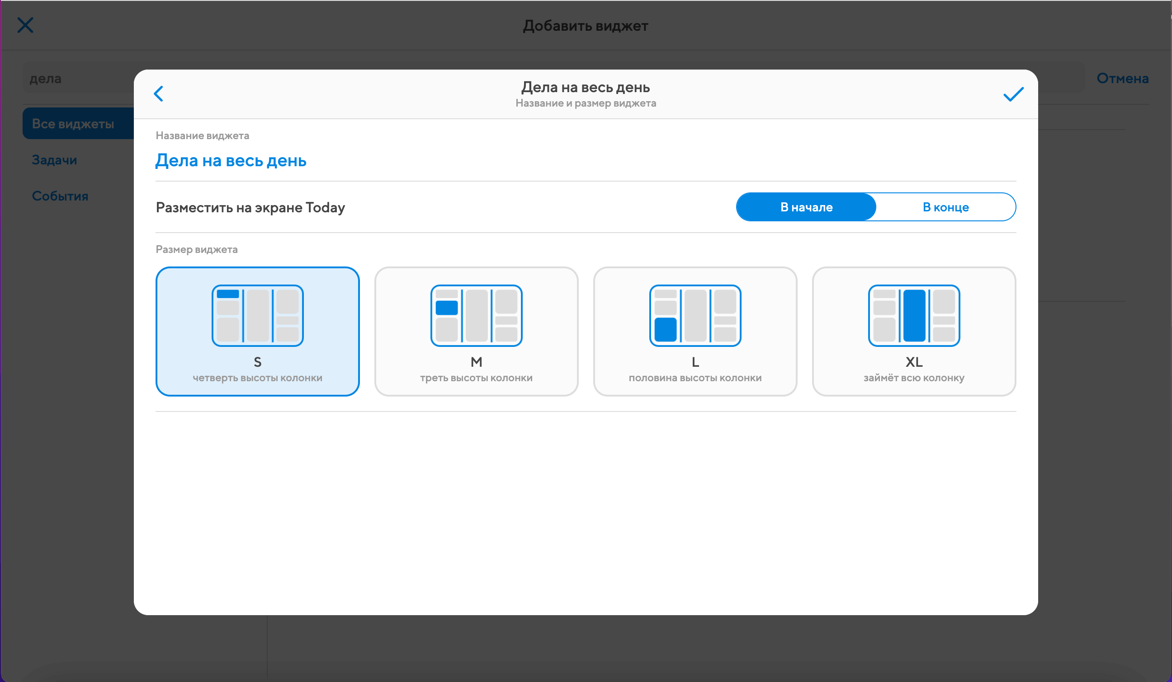Screen dimensions: 1172x682
Task: Select 'В начале' placement option
Action: click(x=806, y=207)
